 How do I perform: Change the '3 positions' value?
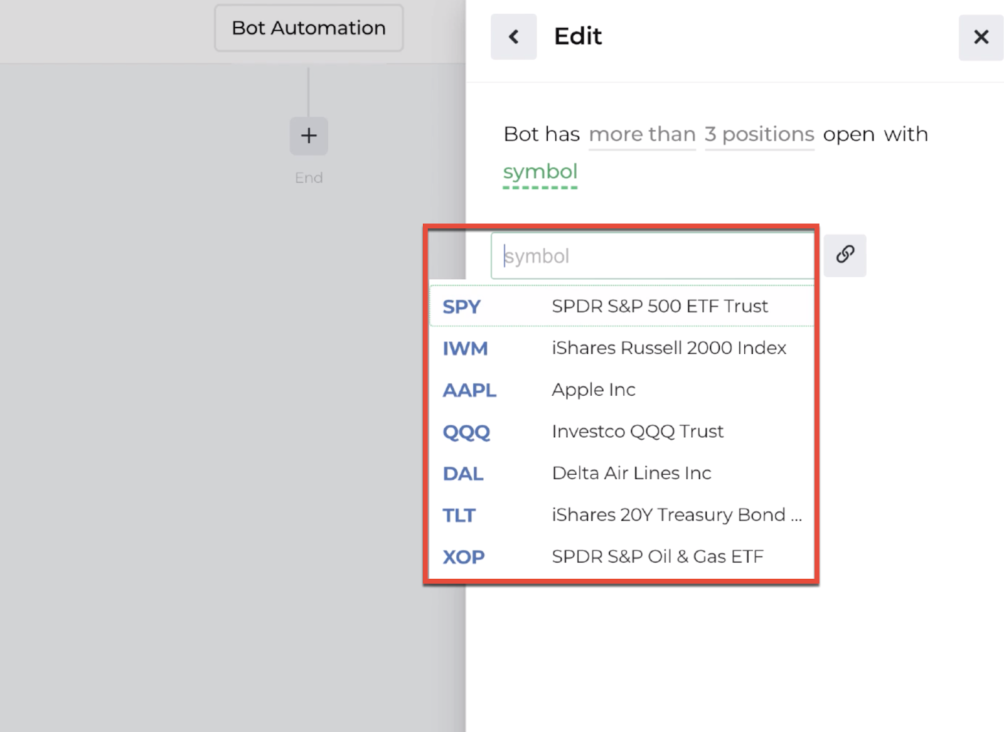click(x=759, y=134)
